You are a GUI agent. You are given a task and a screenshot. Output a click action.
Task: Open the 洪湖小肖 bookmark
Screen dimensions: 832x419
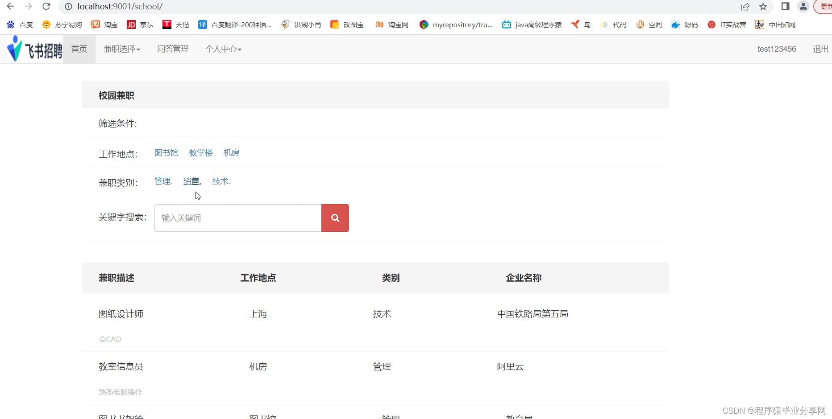301,25
